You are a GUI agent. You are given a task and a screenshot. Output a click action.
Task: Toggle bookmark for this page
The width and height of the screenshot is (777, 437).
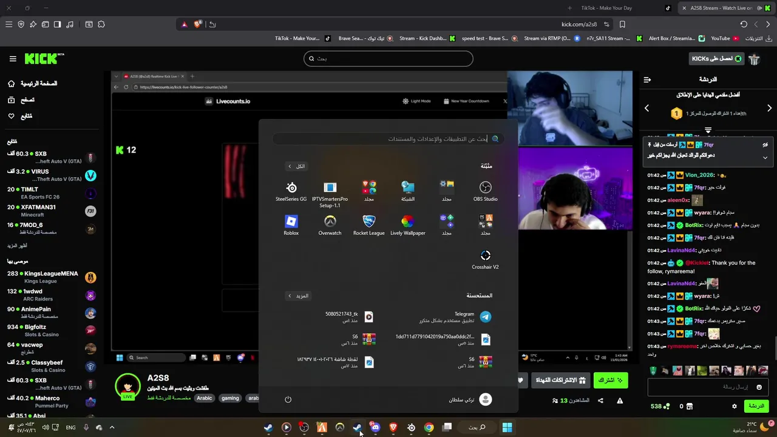click(x=622, y=24)
